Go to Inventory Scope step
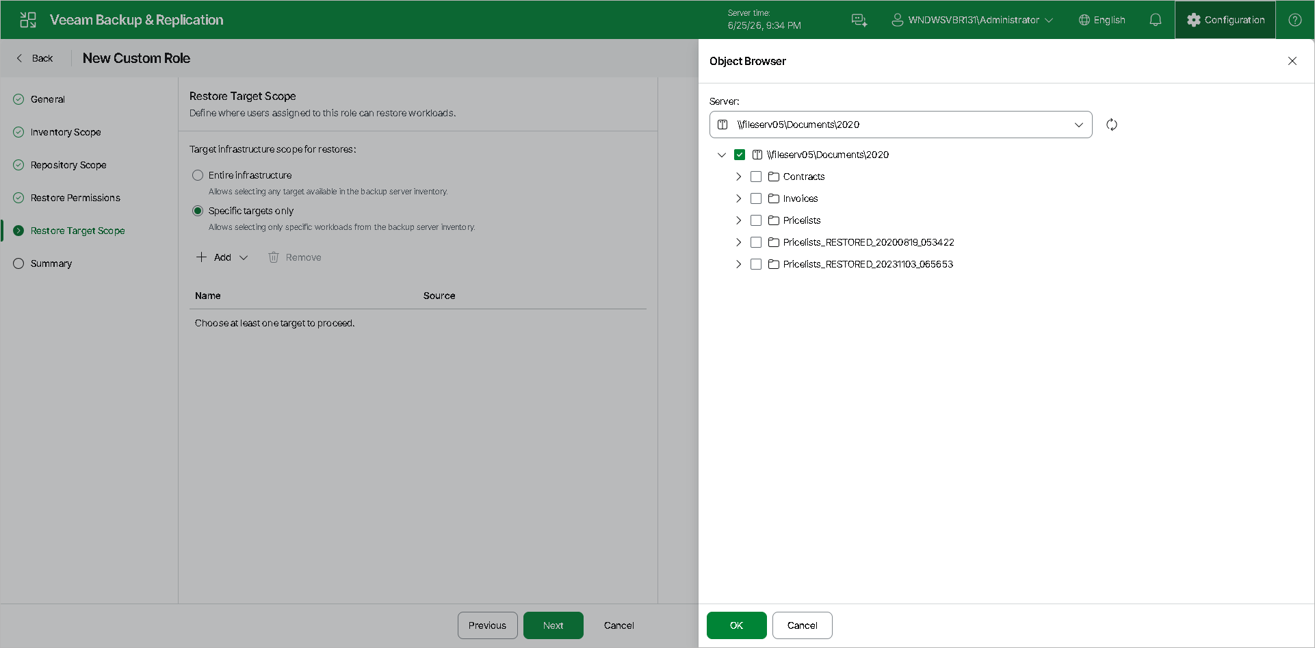This screenshot has width=1315, height=648. 66,132
